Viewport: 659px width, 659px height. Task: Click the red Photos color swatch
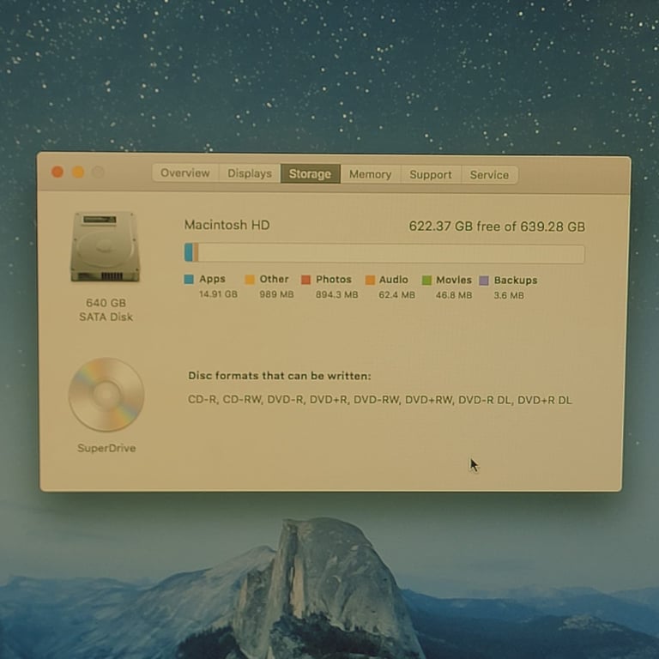(306, 280)
